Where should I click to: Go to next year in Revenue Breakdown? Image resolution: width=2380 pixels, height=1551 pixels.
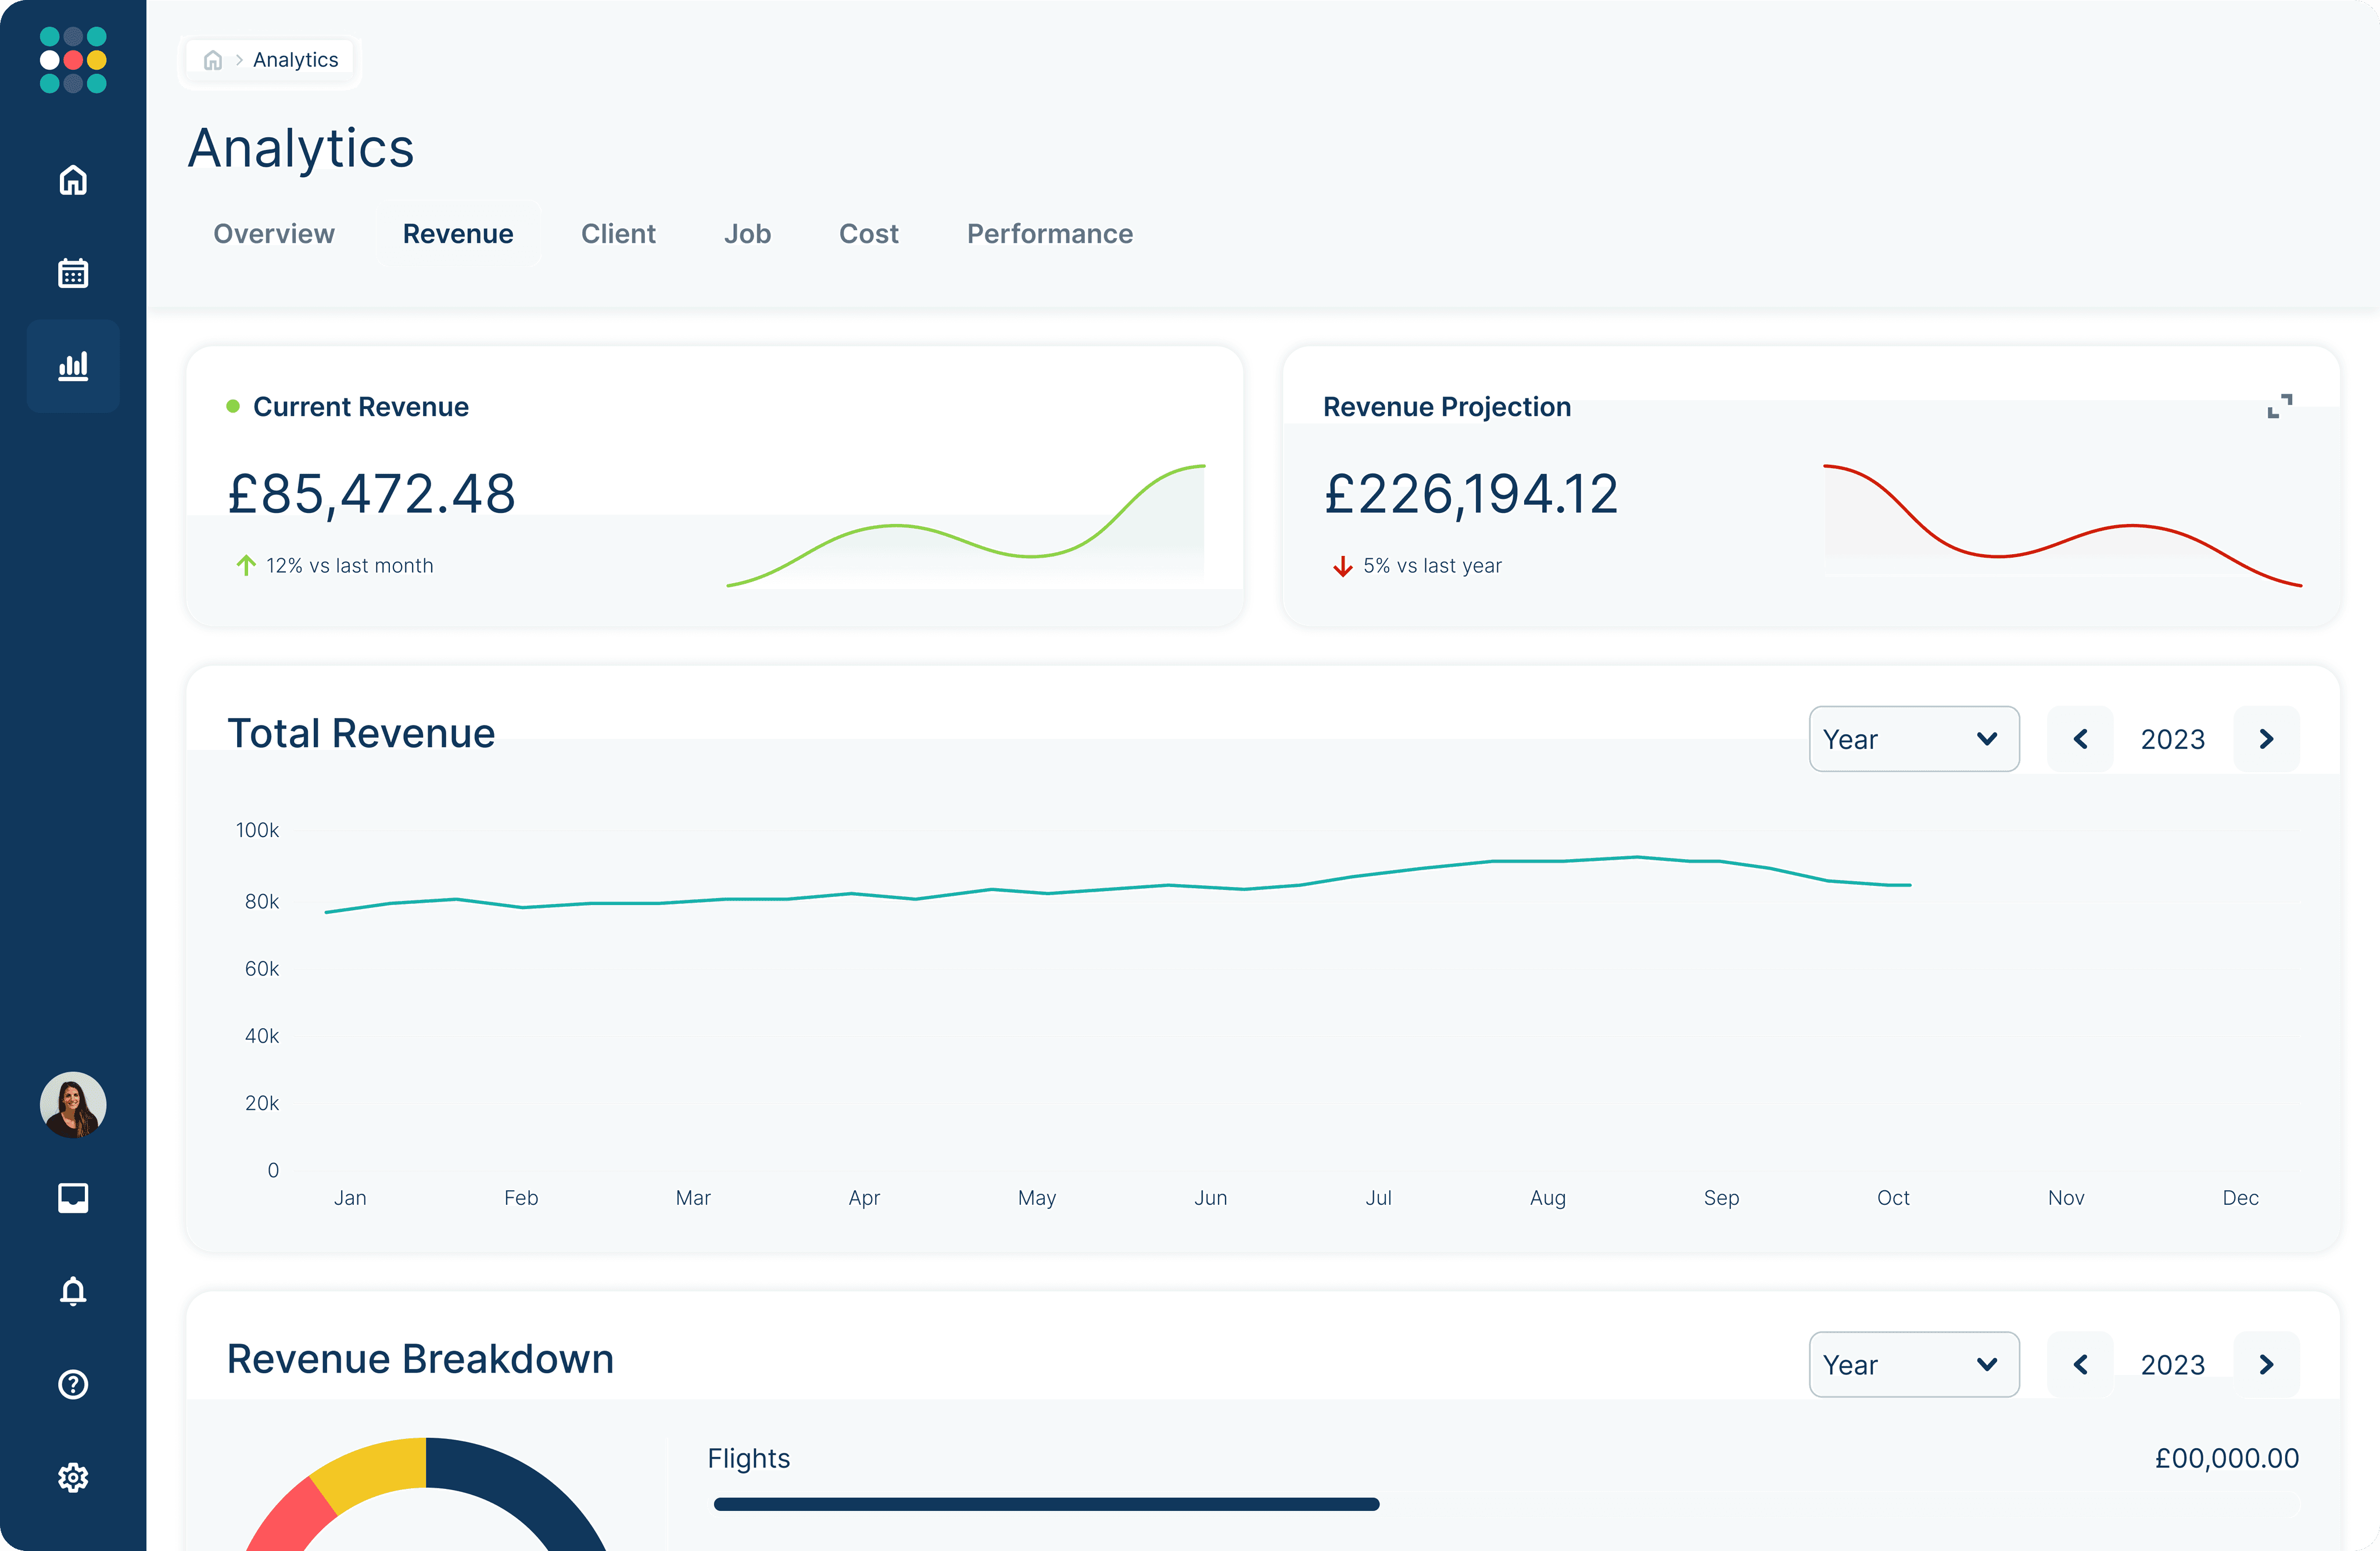[2266, 1364]
